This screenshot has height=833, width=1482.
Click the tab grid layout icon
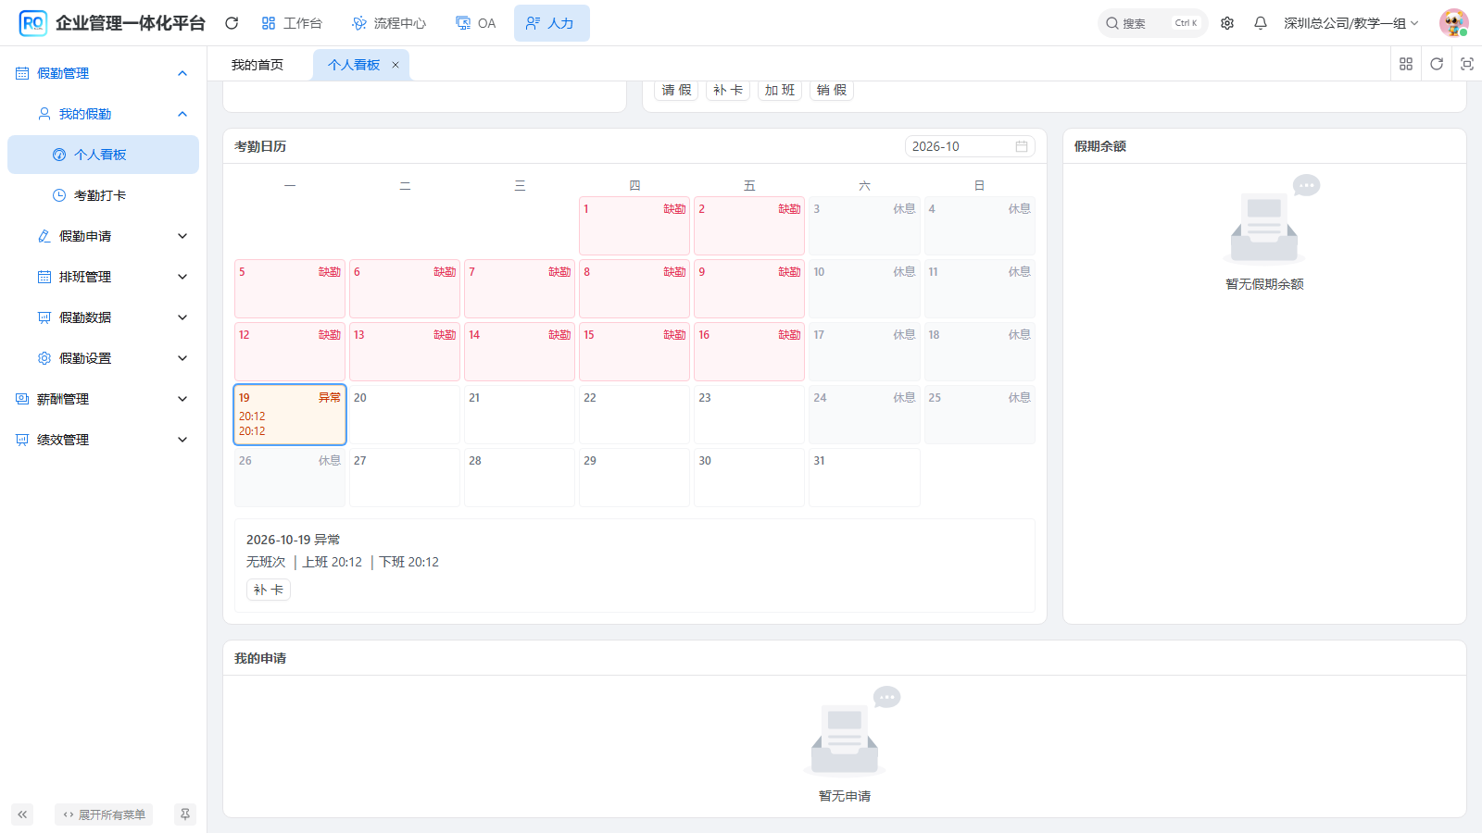[x=1406, y=64]
